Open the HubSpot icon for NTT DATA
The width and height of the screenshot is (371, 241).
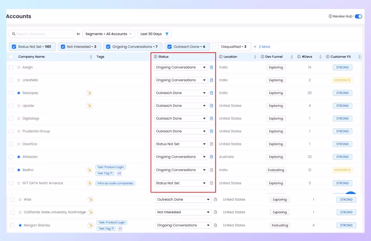[x=89, y=183]
